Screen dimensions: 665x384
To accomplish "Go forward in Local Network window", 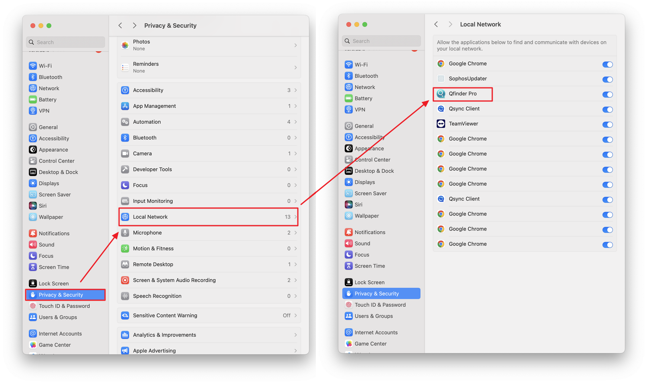I will coord(450,24).
